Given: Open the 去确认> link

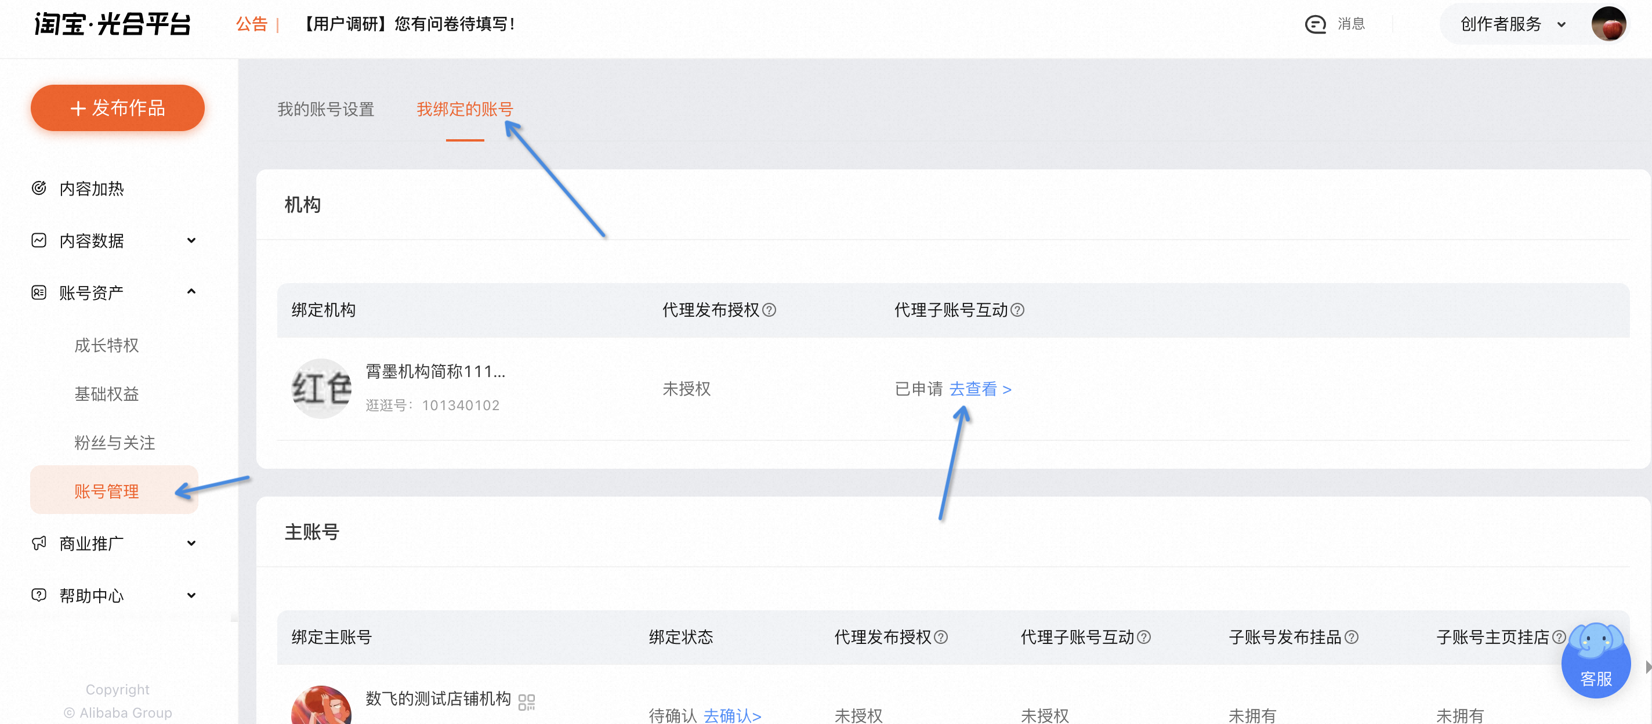Looking at the screenshot, I should (x=733, y=715).
